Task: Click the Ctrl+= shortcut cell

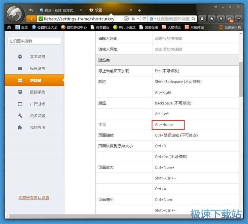Action: [195, 189]
